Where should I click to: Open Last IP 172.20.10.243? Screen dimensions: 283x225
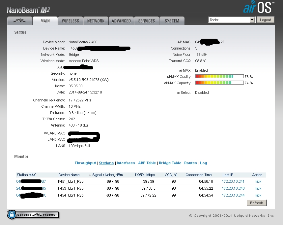point(233,188)
